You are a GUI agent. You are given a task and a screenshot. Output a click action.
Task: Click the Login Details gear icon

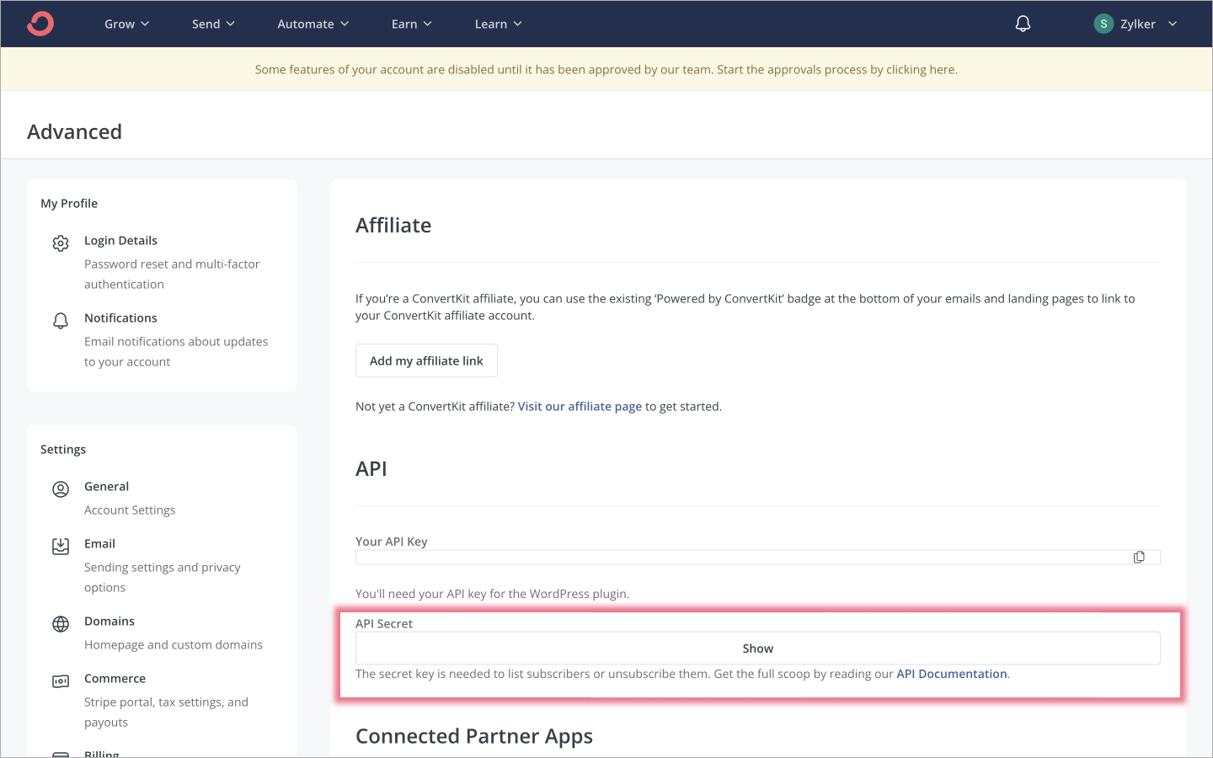point(61,243)
